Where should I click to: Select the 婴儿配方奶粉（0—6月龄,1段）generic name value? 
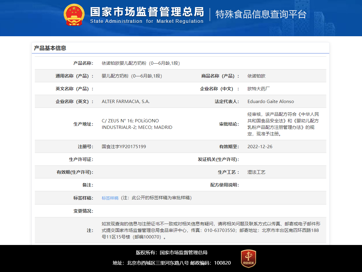coord(132,76)
